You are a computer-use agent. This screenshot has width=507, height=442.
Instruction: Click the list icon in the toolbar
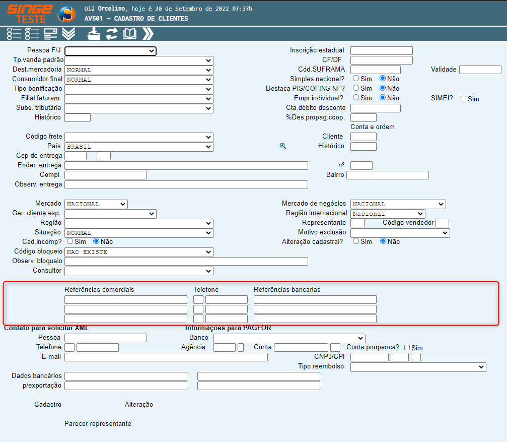[14, 34]
